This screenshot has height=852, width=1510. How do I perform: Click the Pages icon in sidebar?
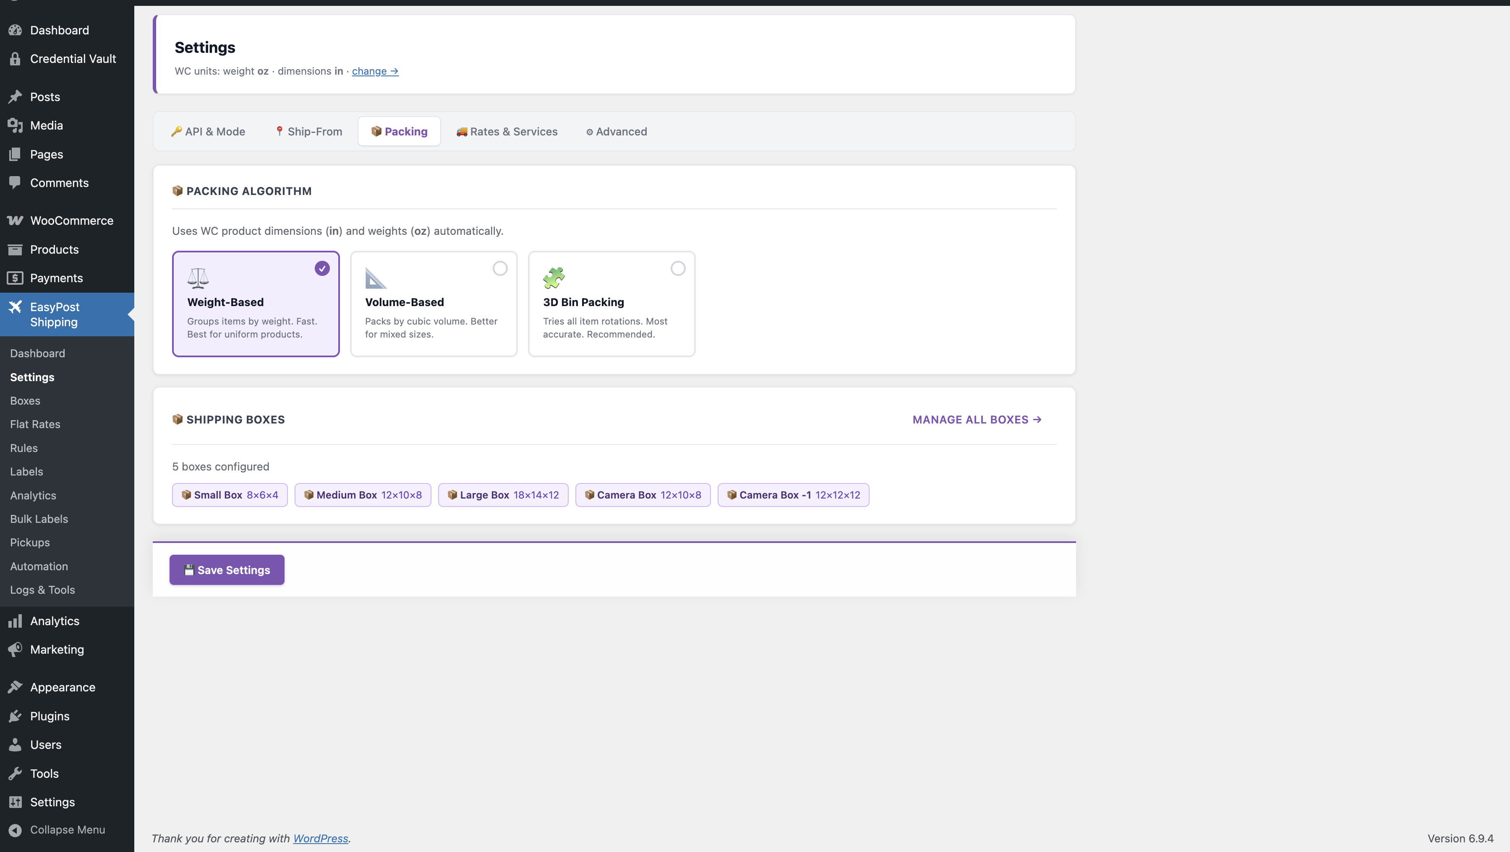click(x=15, y=154)
